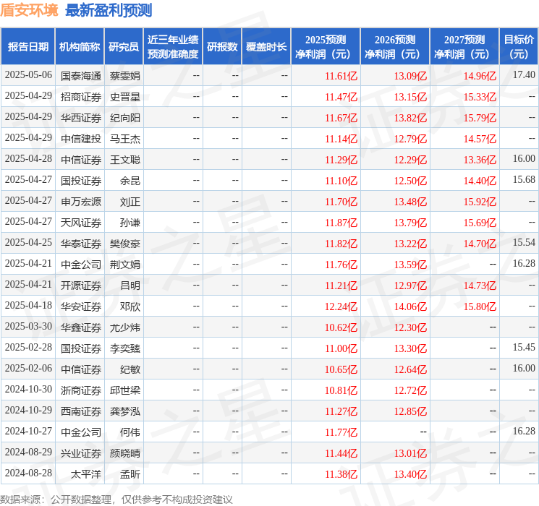This screenshot has height=506, width=539.
Task: Click the 研报数 column header
Action: 222,47
